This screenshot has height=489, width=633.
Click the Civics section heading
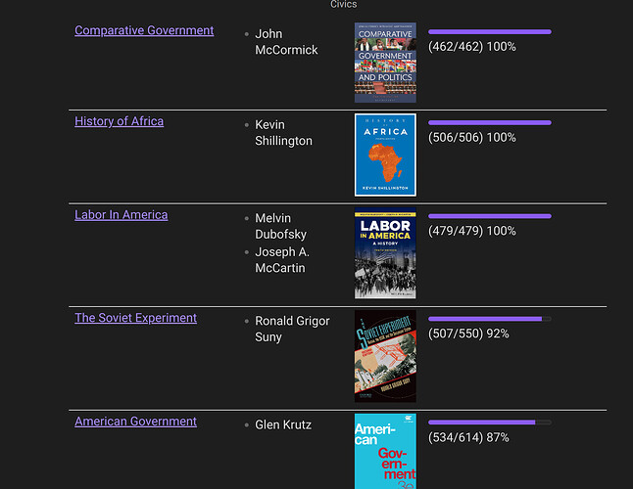[343, 5]
